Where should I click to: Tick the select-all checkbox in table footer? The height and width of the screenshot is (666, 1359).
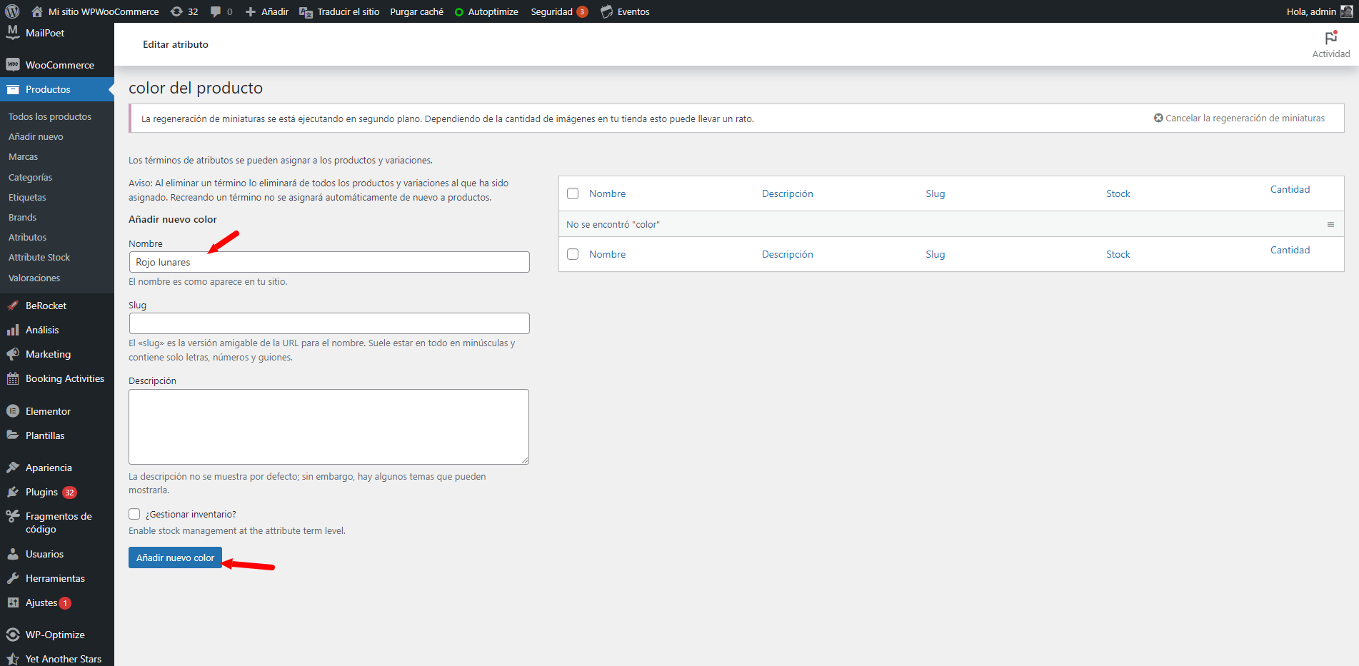tap(573, 254)
